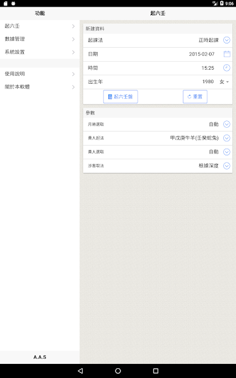236x378 pixels.
Task: Select the time value 15:25
Action: [x=208, y=68]
